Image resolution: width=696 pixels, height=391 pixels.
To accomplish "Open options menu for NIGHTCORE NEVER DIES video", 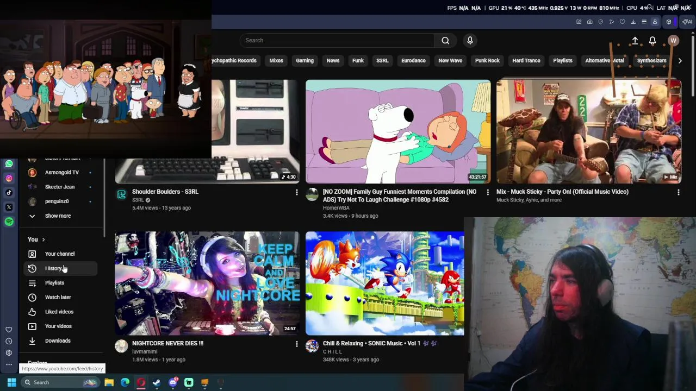I will point(296,344).
